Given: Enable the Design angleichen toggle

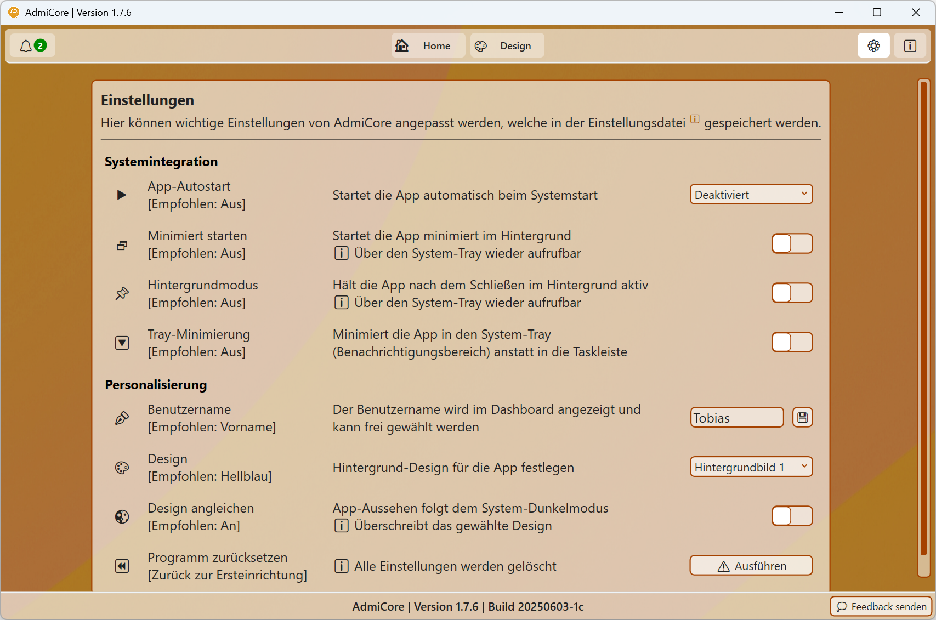Looking at the screenshot, I should [x=792, y=516].
